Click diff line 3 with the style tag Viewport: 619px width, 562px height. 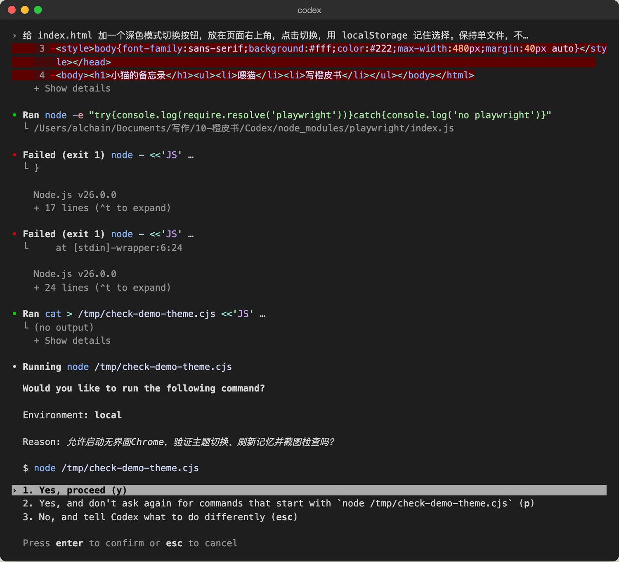pos(309,55)
